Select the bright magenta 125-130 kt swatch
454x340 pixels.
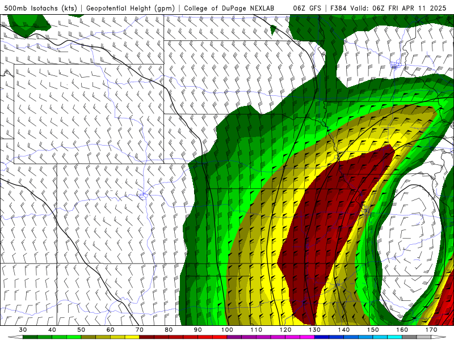[307, 337]
